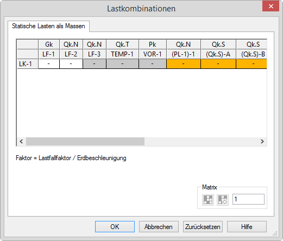Open Hilfe for this dialog
Viewport: 283px width, 241px height.
coord(247,226)
